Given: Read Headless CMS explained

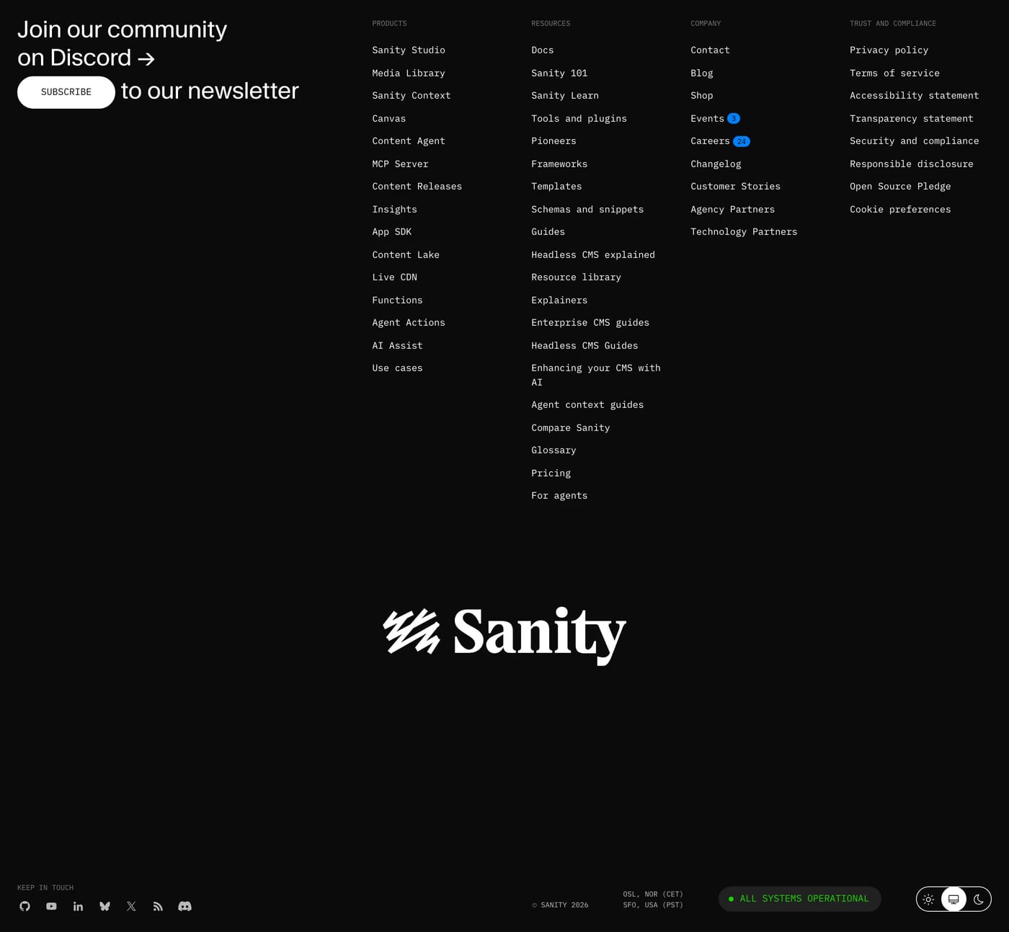Looking at the screenshot, I should coord(593,254).
